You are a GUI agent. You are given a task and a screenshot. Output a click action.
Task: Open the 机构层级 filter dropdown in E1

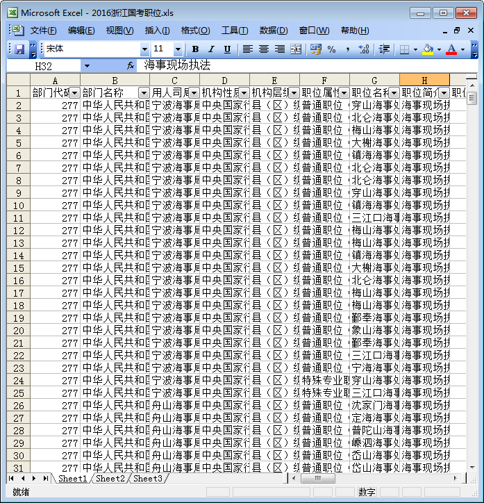click(294, 93)
